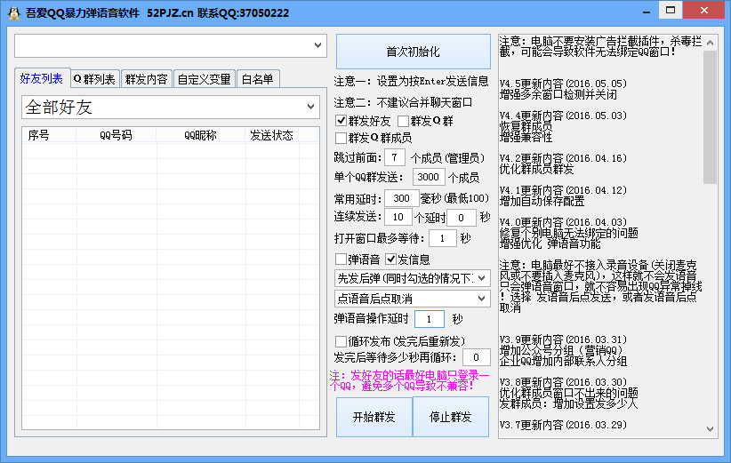Viewport: 731px width, 463px height.
Task: Enable the 群发Q群 checkbox
Action: point(404,121)
